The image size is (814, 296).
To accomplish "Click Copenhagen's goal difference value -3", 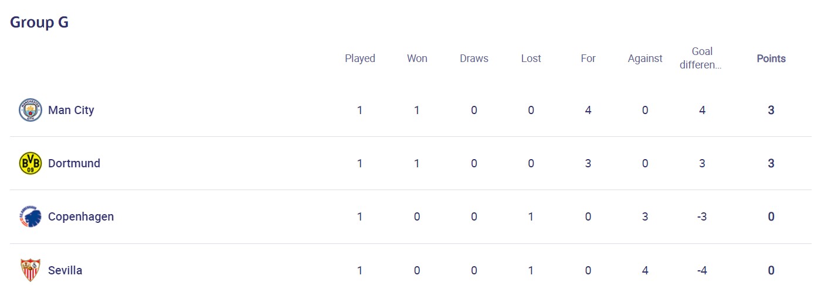I will pyautogui.click(x=702, y=216).
